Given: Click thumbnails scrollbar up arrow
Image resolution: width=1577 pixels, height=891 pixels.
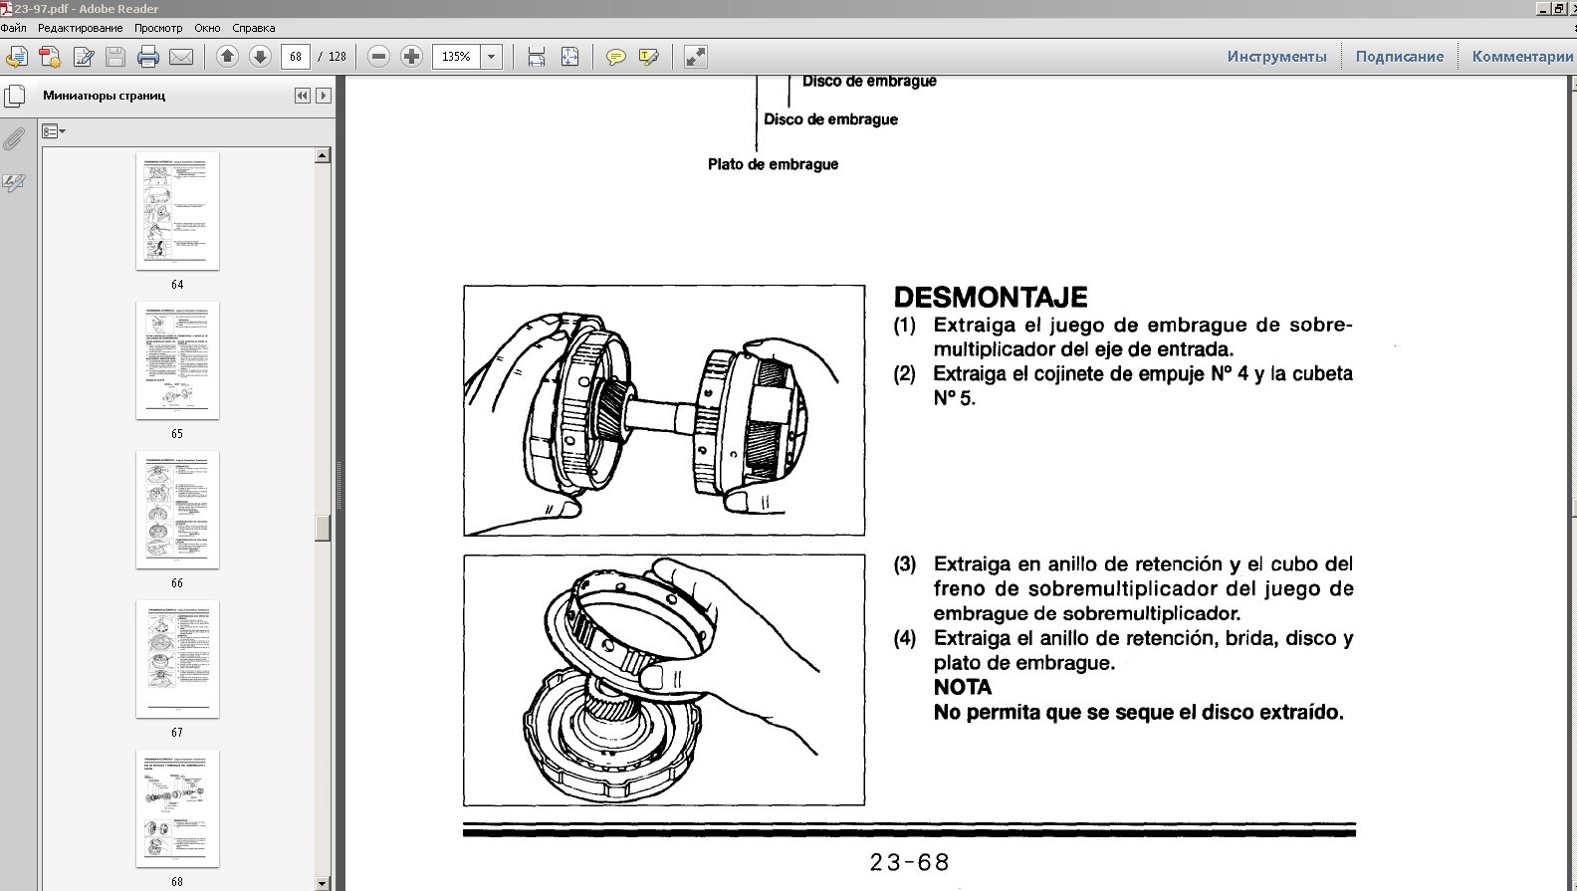Looking at the screenshot, I should pos(323,155).
